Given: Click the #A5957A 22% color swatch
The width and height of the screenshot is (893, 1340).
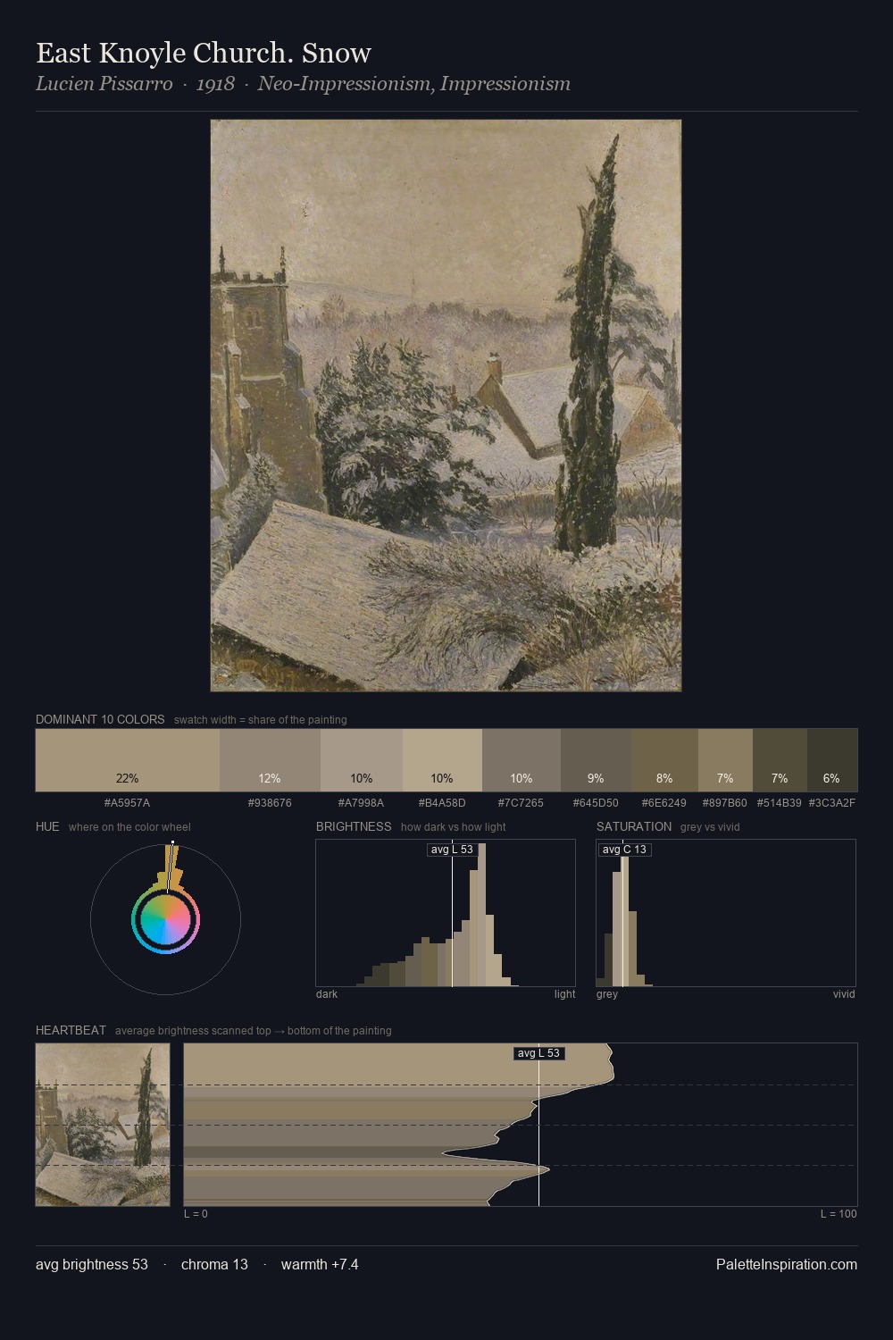Looking at the screenshot, I should pyautogui.click(x=128, y=760).
